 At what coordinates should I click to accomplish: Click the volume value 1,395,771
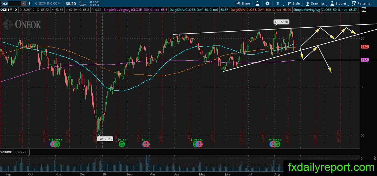(x=21, y=152)
